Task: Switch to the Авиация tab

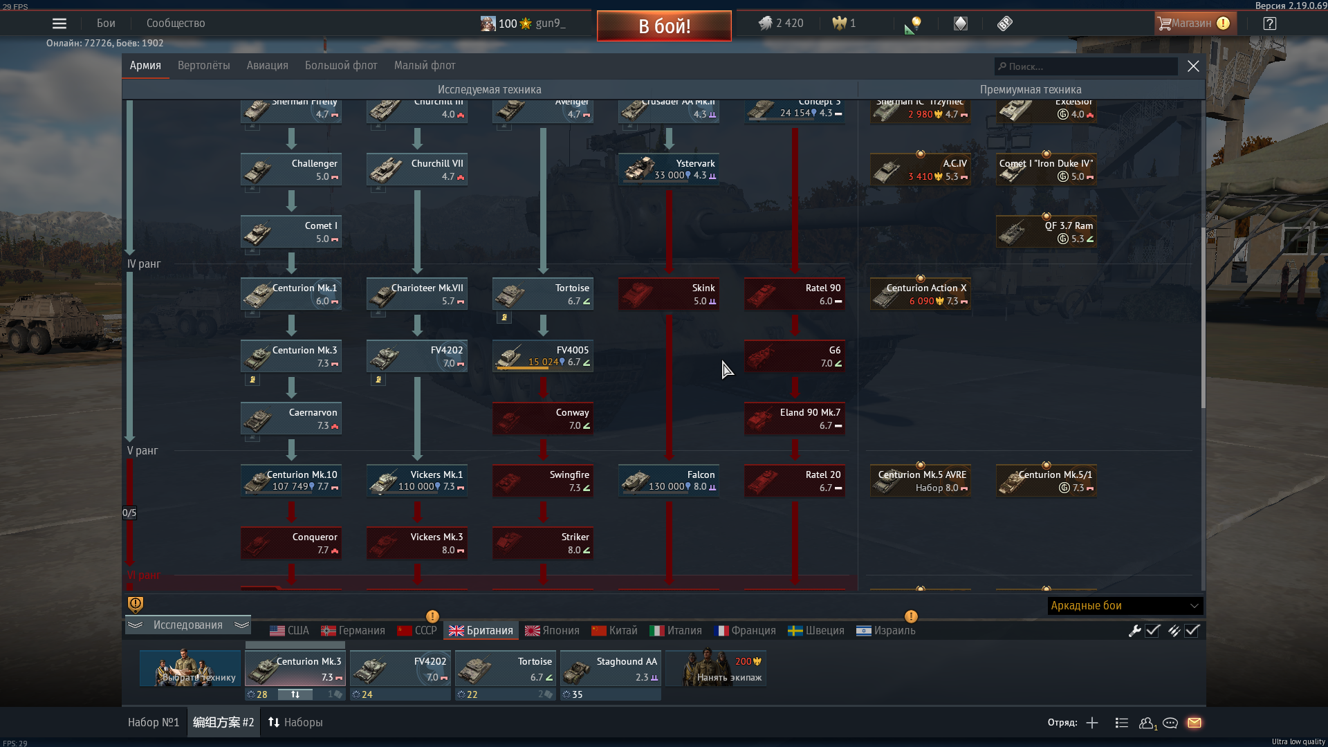Action: click(268, 66)
